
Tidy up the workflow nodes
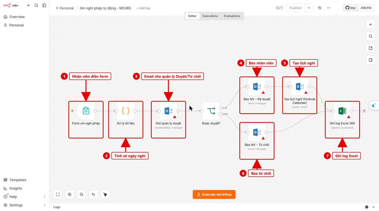click(105, 194)
